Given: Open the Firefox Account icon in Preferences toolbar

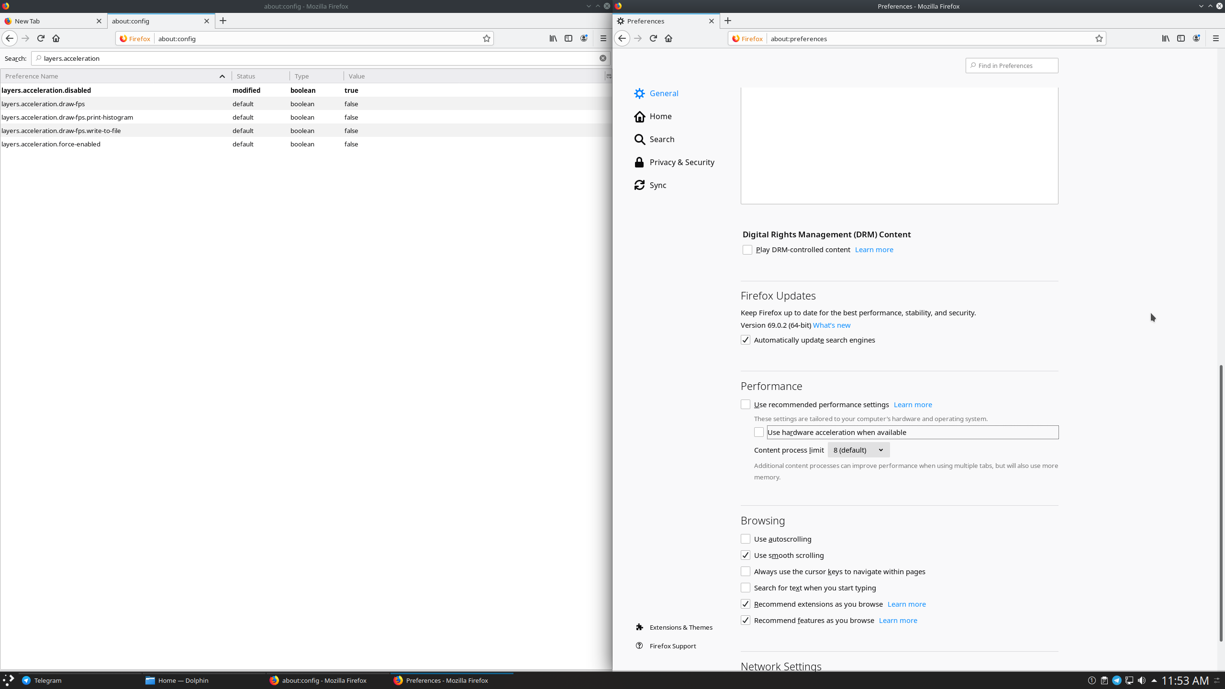Looking at the screenshot, I should 1196,38.
